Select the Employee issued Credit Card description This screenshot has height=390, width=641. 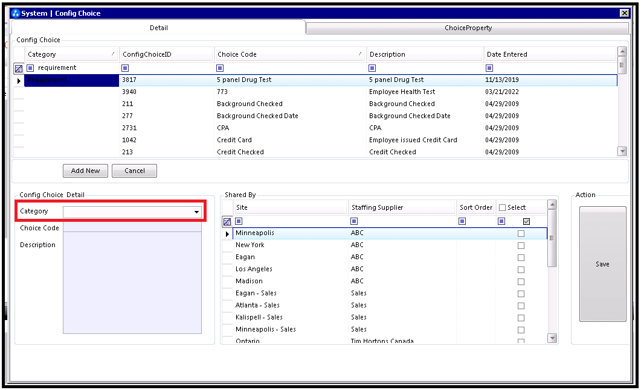pos(413,140)
